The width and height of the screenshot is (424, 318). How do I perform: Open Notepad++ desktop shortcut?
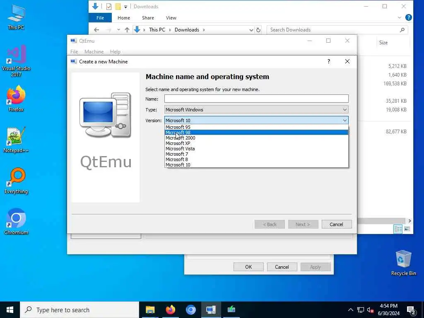pos(16,140)
